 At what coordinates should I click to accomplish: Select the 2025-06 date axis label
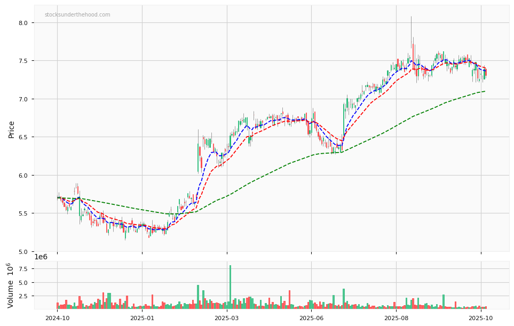(x=311, y=318)
